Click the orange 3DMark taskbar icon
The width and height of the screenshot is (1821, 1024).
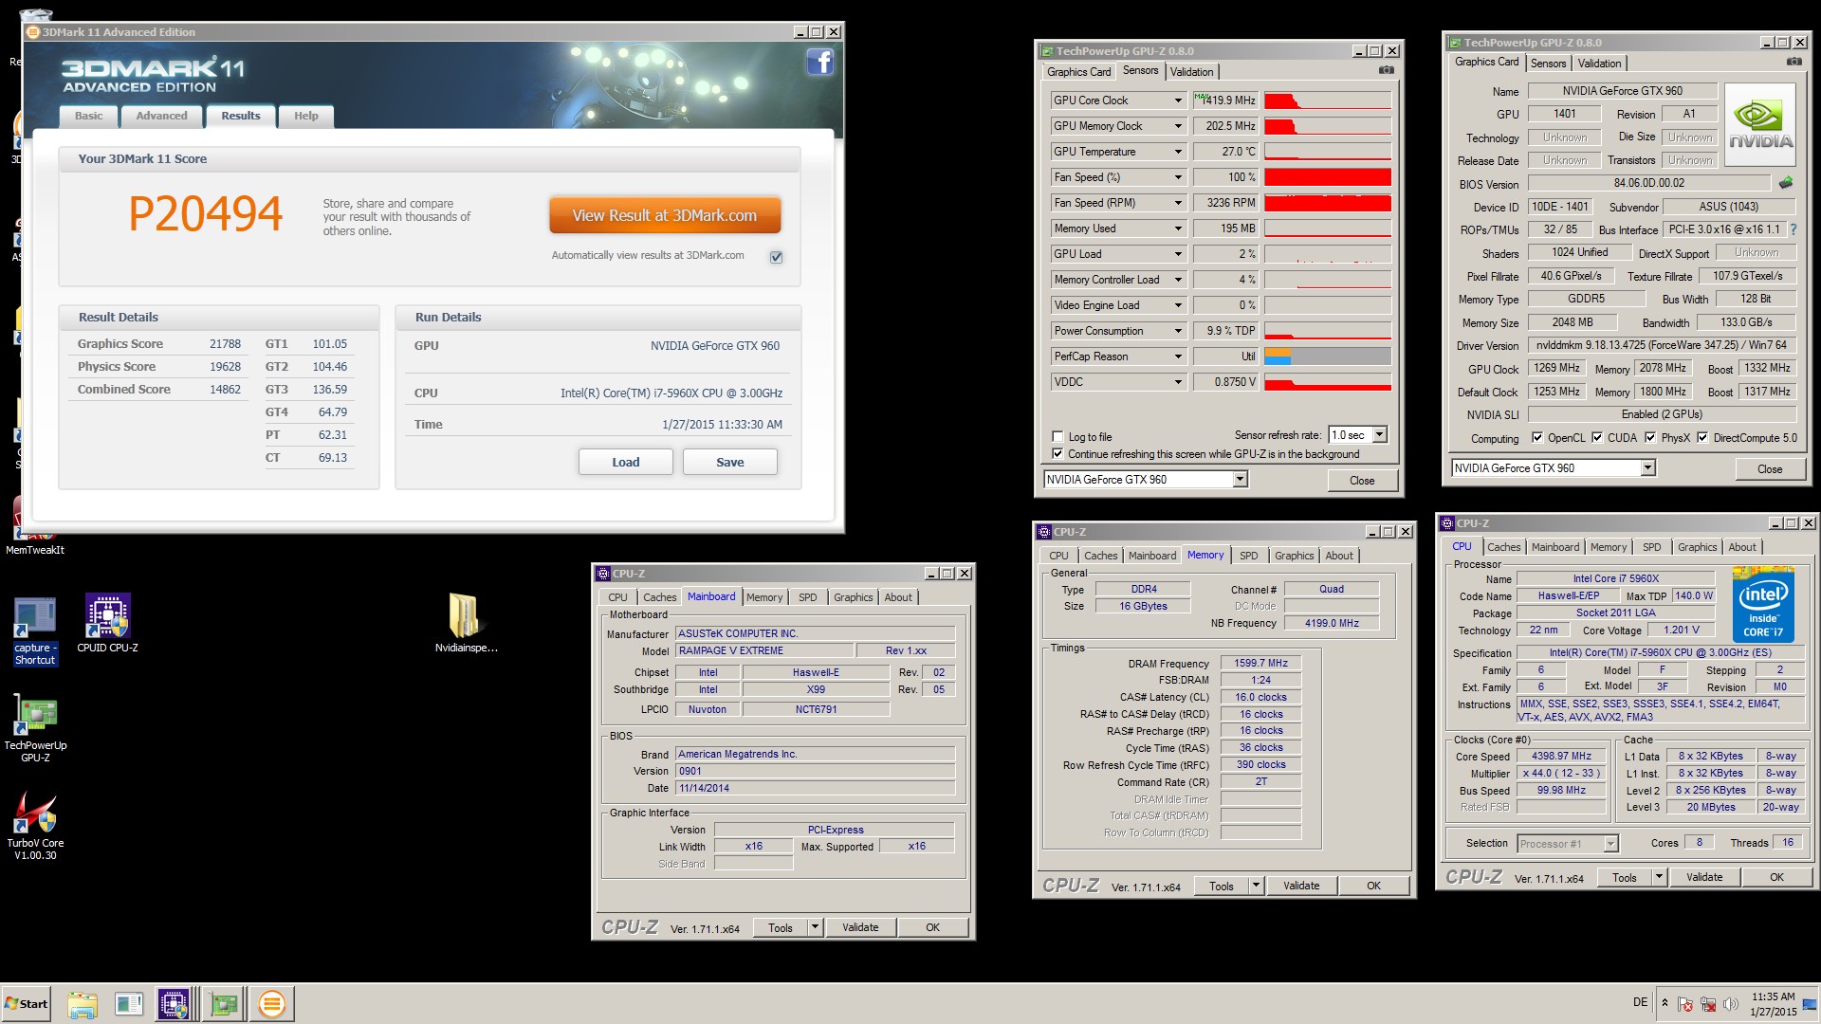(271, 1003)
